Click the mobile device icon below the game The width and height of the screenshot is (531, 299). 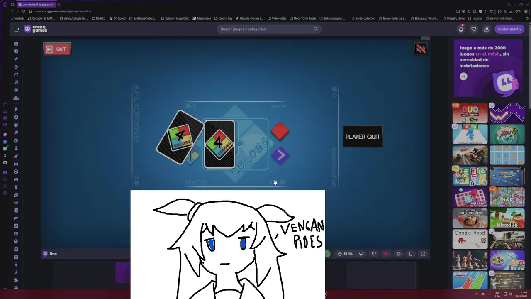pyautogui.click(x=411, y=254)
